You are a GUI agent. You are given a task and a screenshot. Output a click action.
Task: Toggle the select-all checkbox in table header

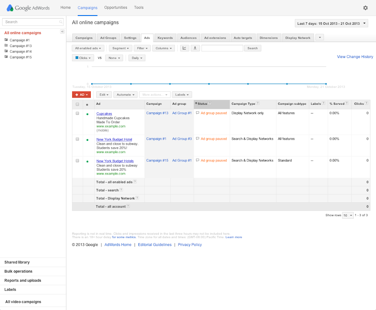(x=77, y=104)
